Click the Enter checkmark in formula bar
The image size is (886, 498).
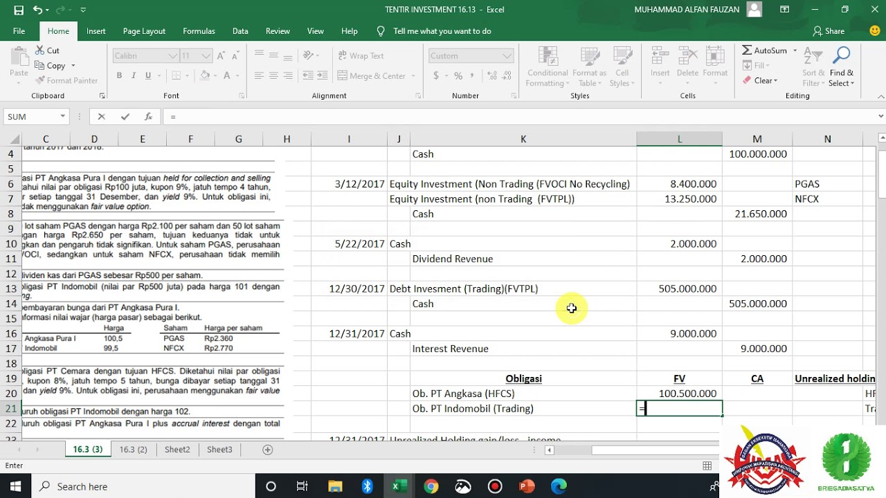point(125,117)
